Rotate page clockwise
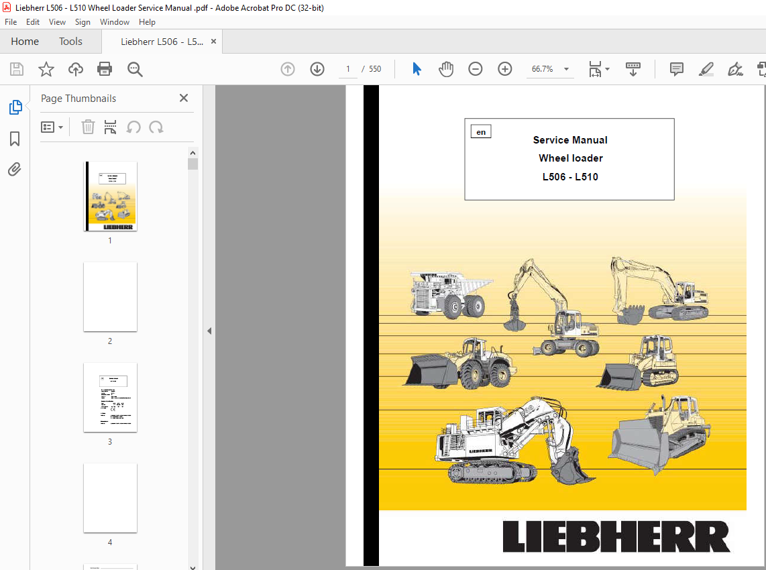 [x=156, y=127]
